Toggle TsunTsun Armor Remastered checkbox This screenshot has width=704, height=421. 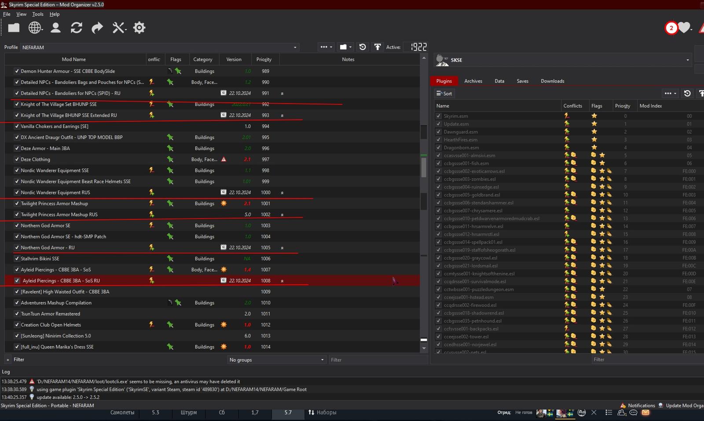coord(17,314)
